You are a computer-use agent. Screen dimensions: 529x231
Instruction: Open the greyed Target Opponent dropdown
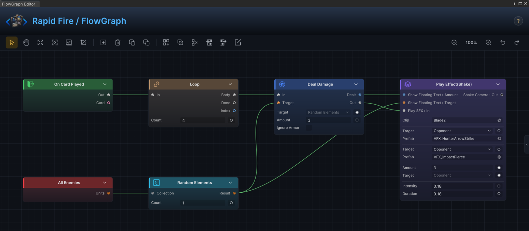tap(462, 176)
